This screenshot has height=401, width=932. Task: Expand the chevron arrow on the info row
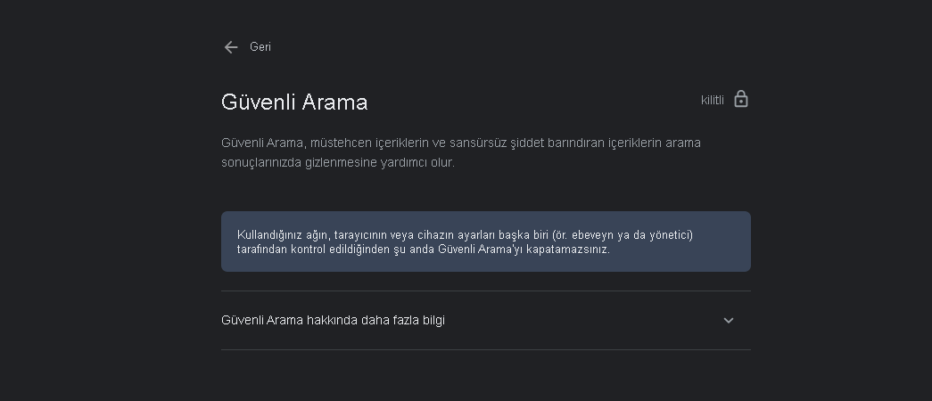(729, 321)
